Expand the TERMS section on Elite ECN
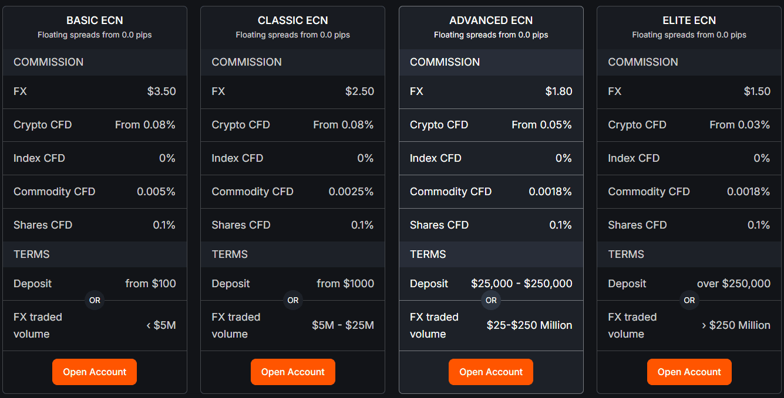The width and height of the screenshot is (784, 398). (689, 254)
